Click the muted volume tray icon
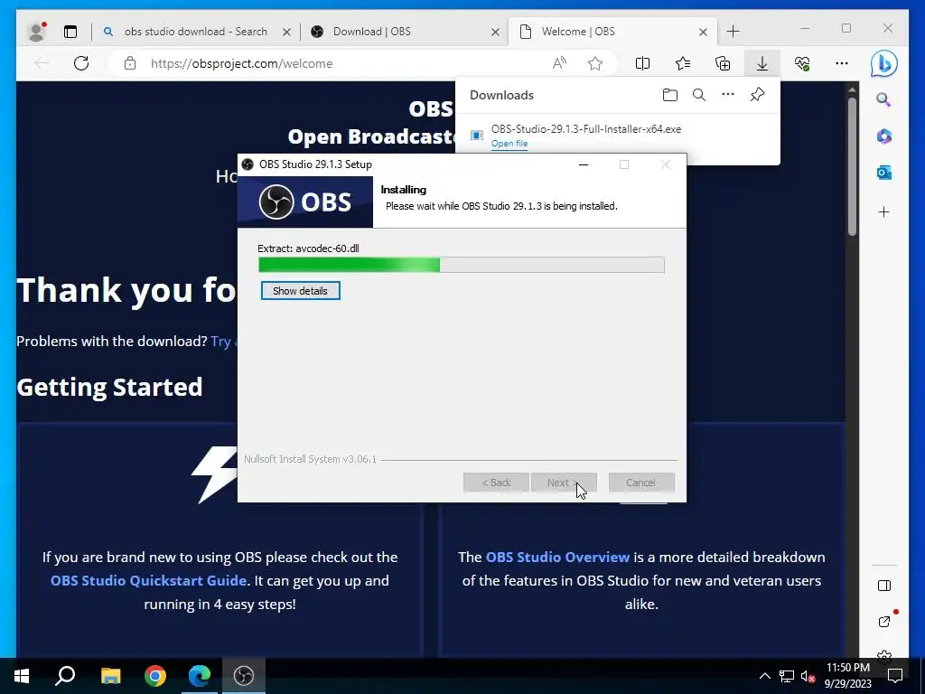Viewport: 925px width, 694px height. point(808,676)
